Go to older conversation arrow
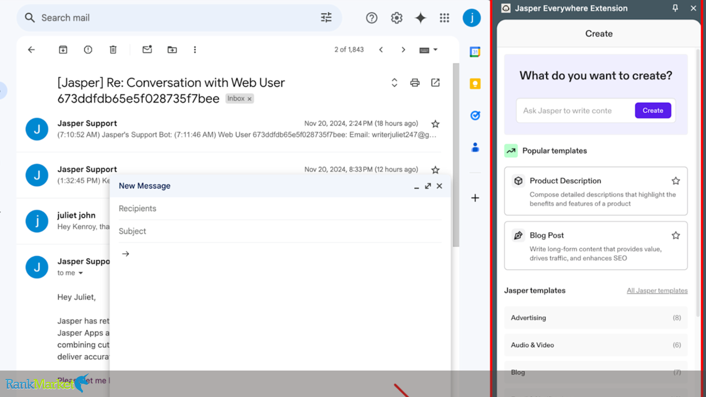This screenshot has width=706, height=397. (x=403, y=50)
